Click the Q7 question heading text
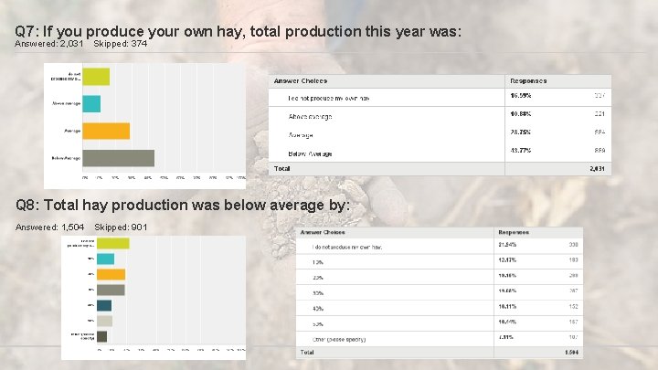The width and height of the screenshot is (658, 370). pyautogui.click(x=238, y=31)
